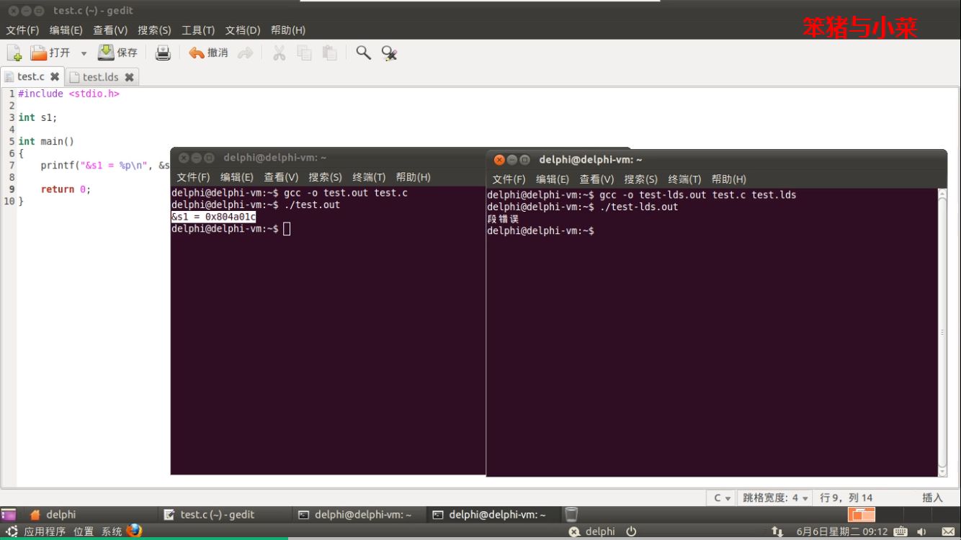
Task: Open 文件(F) menu in left terminal
Action: tap(193, 177)
